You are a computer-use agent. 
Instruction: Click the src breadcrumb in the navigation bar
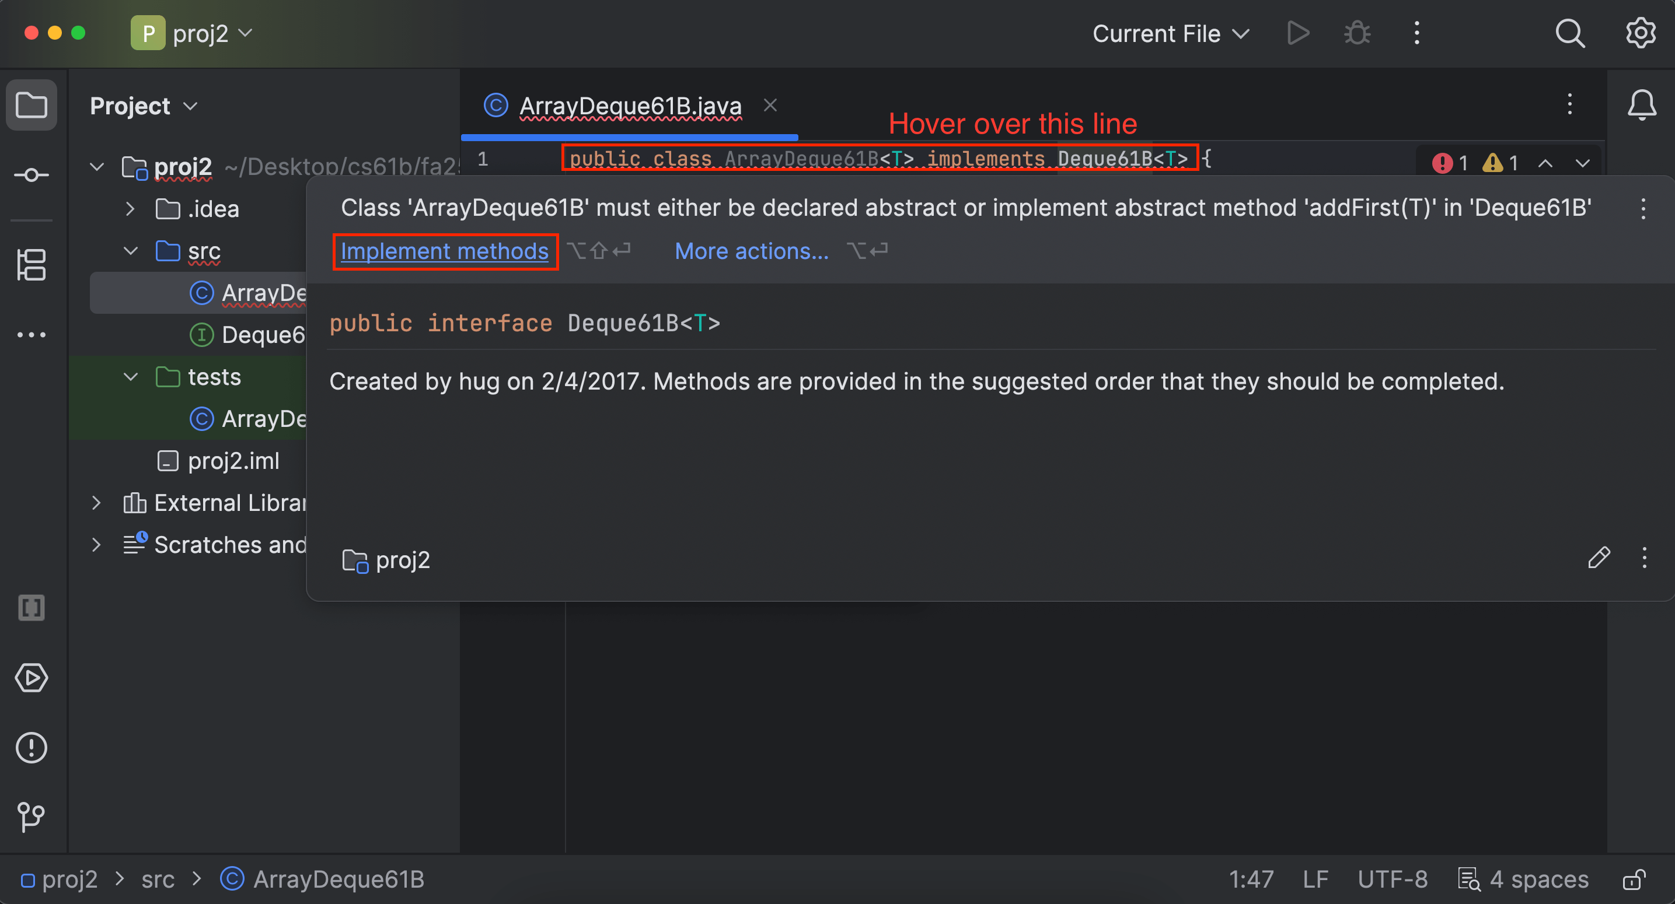(x=158, y=880)
